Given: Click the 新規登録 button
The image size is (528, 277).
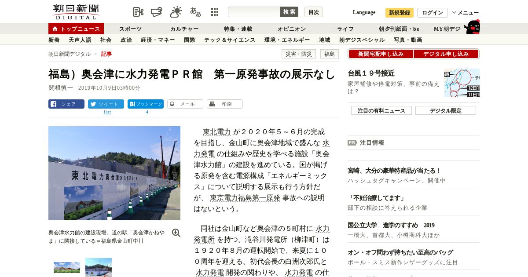Looking at the screenshot, I should pyautogui.click(x=400, y=13).
